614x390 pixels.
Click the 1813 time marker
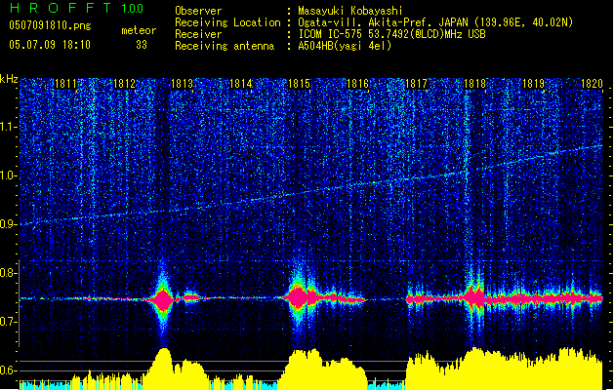tap(183, 84)
